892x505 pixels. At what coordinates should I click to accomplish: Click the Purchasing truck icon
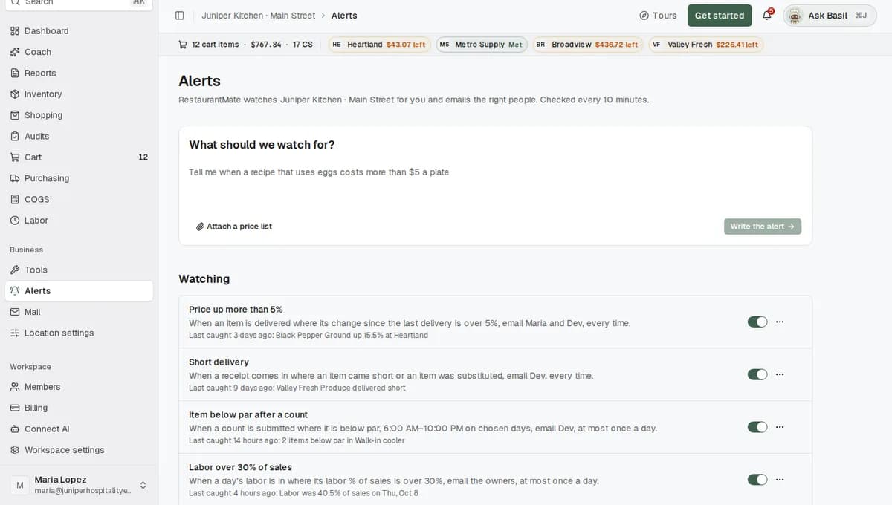15,178
